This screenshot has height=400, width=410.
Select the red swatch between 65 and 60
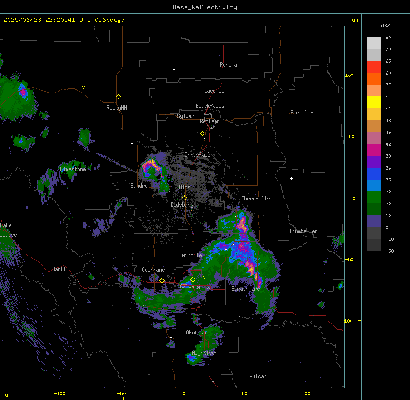point(374,67)
